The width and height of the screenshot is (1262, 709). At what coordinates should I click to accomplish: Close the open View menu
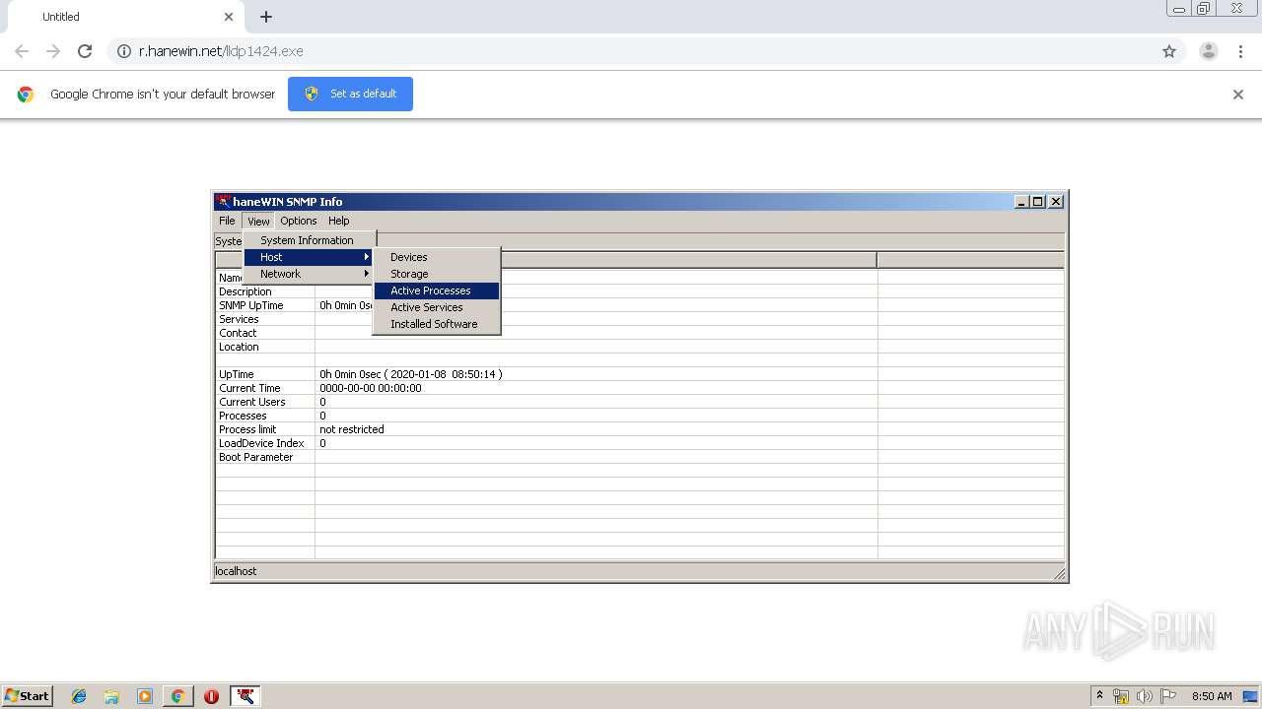pos(258,221)
